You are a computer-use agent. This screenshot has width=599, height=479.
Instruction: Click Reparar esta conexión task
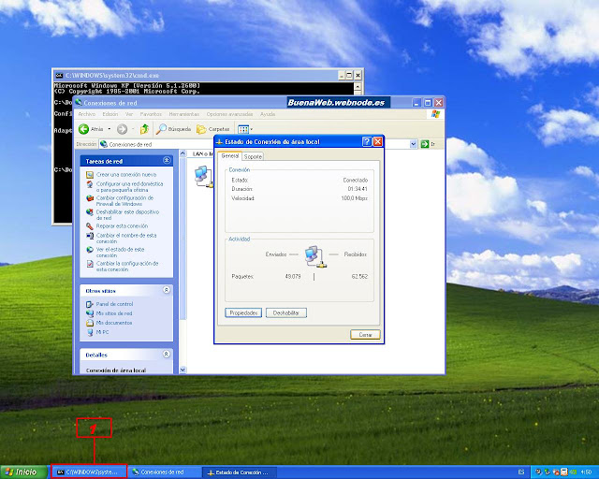122,226
